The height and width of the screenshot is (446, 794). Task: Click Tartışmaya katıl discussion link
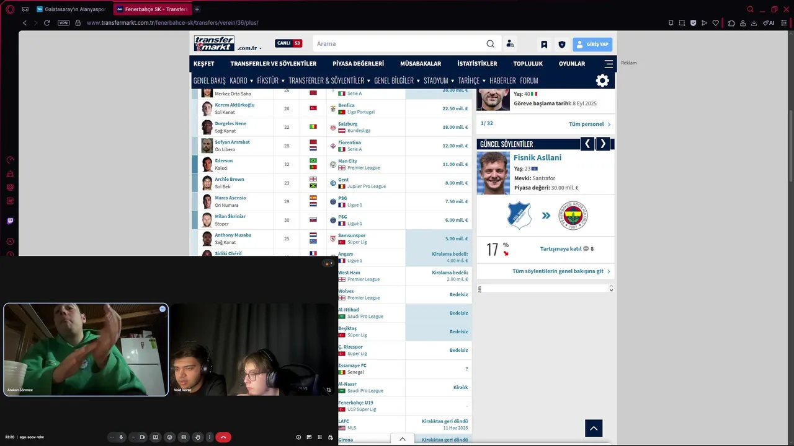click(x=561, y=248)
